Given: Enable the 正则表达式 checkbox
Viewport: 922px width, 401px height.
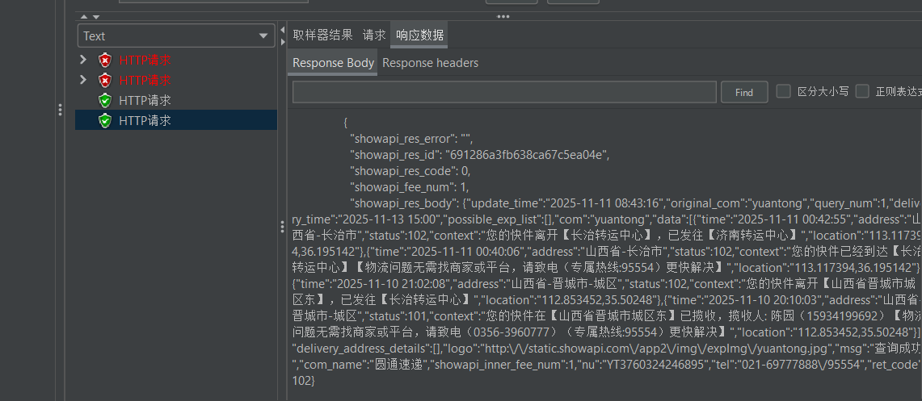Looking at the screenshot, I should (862, 91).
